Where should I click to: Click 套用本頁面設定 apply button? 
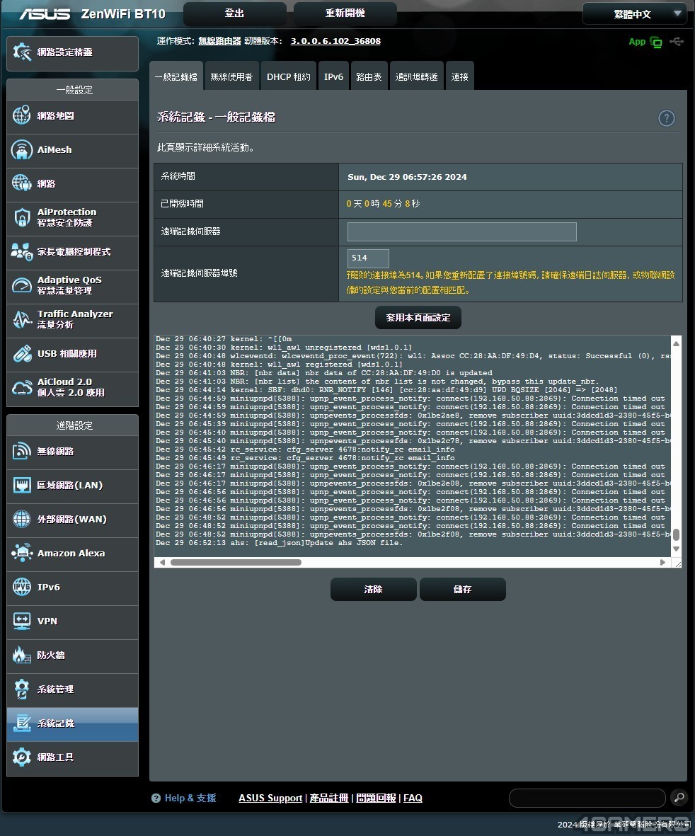(418, 318)
